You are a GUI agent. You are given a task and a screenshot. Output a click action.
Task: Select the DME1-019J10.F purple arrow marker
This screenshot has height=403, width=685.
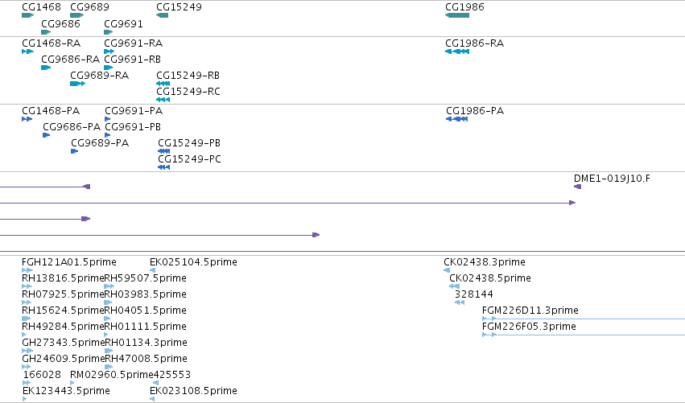tap(577, 187)
